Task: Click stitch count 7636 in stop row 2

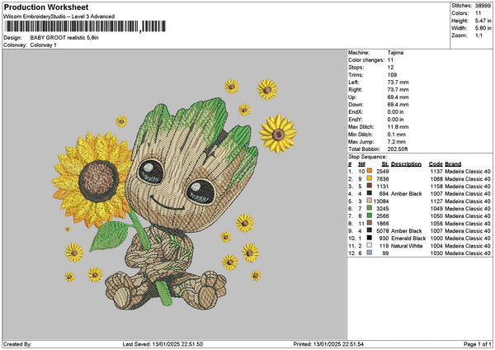Action: [x=383, y=179]
